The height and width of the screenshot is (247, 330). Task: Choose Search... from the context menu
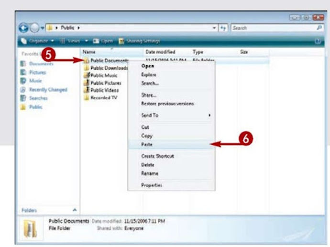(x=171, y=83)
